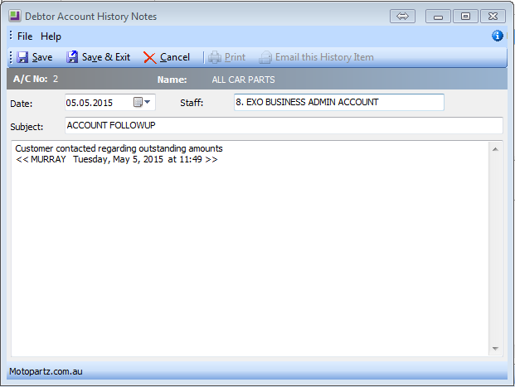
Task: Click the red X Cancel icon
Action: (150, 57)
